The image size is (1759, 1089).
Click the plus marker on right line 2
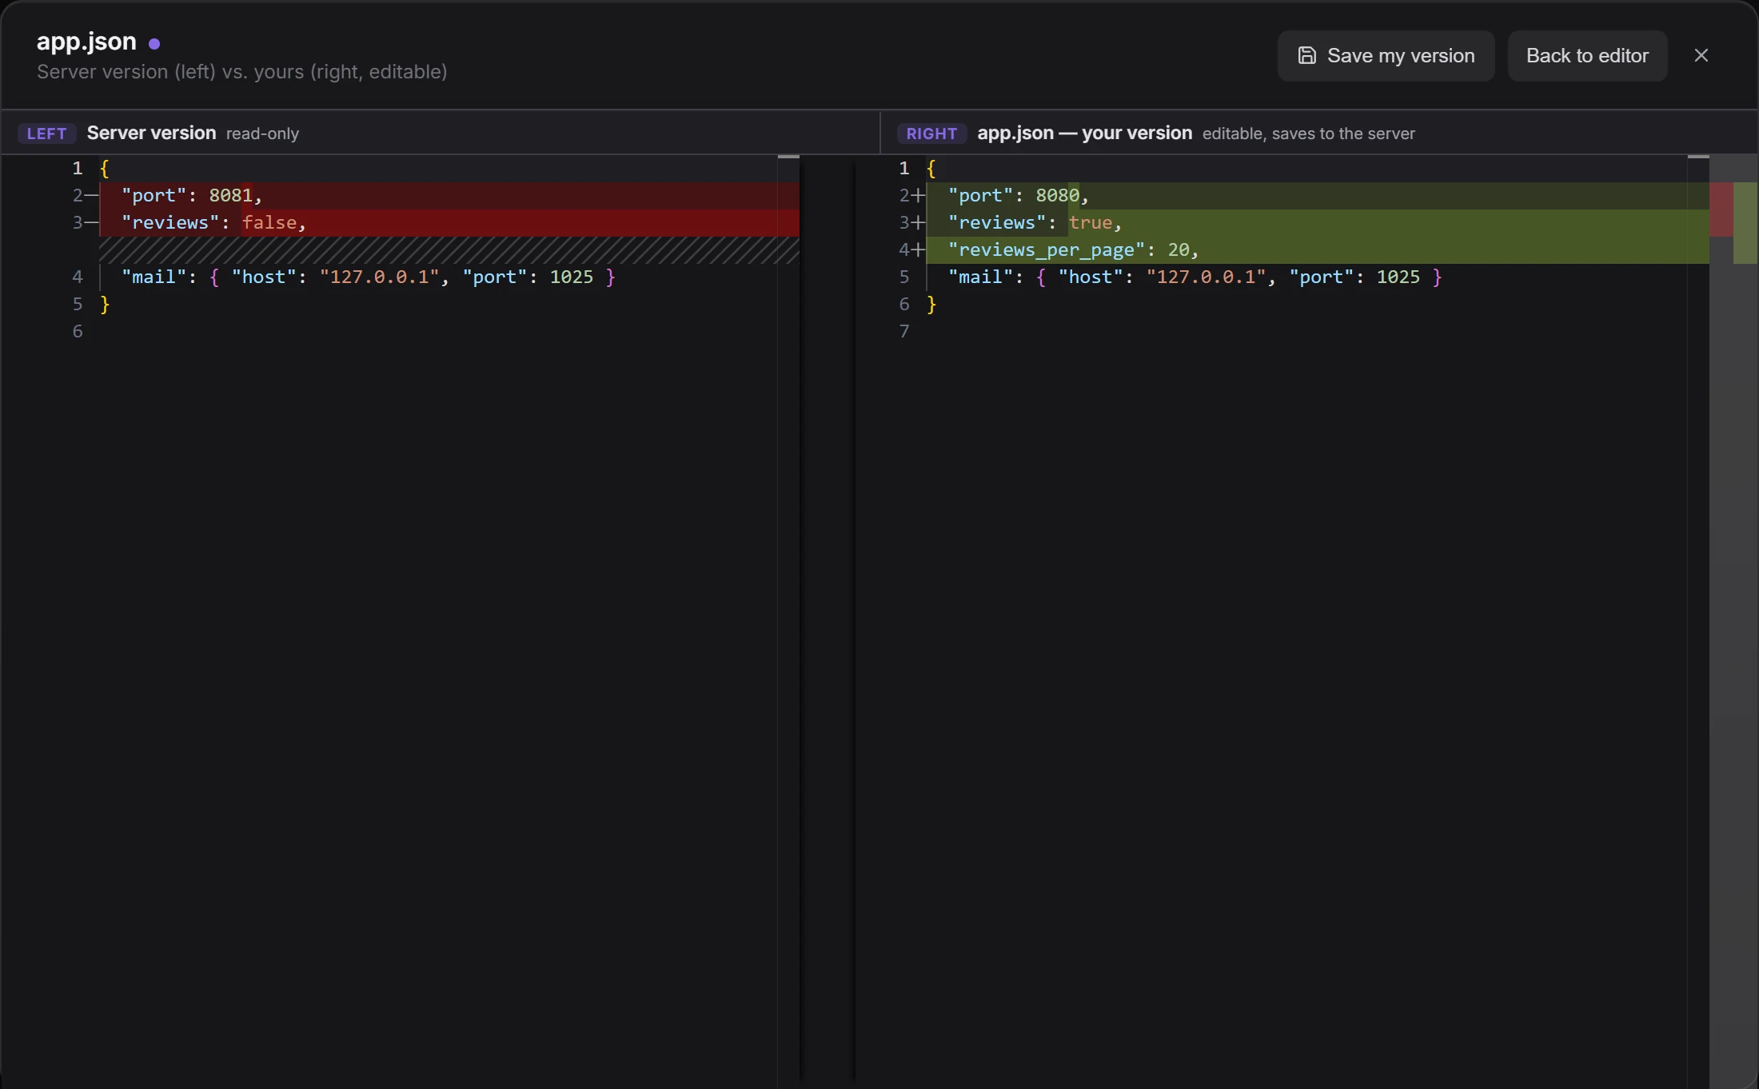point(919,196)
